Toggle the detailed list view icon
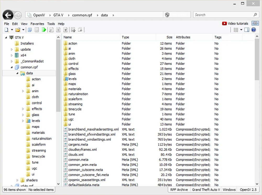262x195 pixels. 236,29
